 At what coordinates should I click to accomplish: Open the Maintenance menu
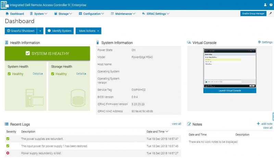tap(123, 14)
